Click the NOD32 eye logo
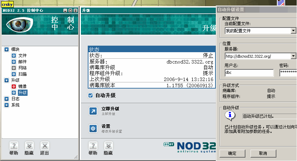297x161 pixels. pyautogui.click(x=19, y=25)
